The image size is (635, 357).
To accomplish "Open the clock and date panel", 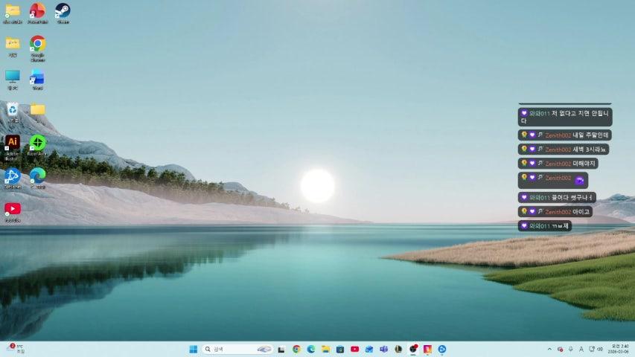I will click(x=619, y=349).
